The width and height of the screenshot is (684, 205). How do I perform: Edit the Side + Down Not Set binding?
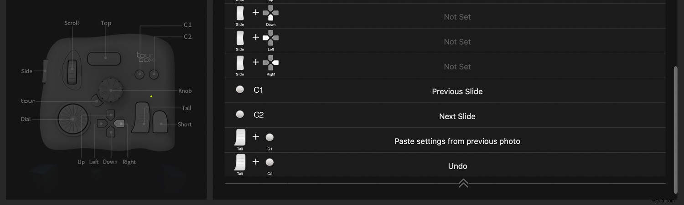pos(457,17)
